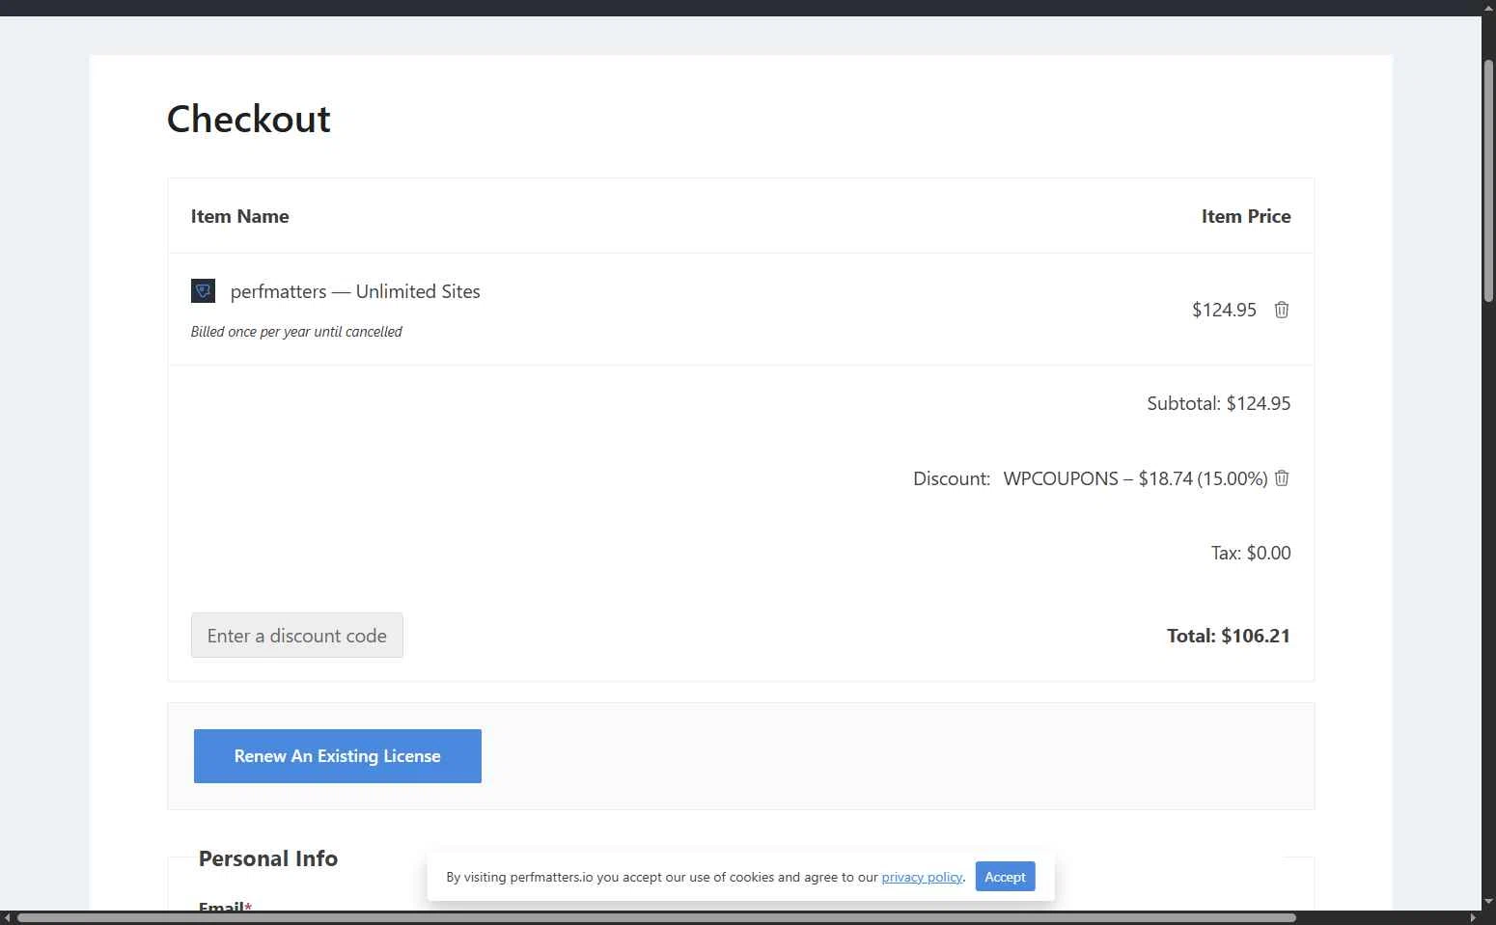Image resolution: width=1496 pixels, height=925 pixels.
Task: Remove perfmatters item with trash icon
Action: 1281,310
